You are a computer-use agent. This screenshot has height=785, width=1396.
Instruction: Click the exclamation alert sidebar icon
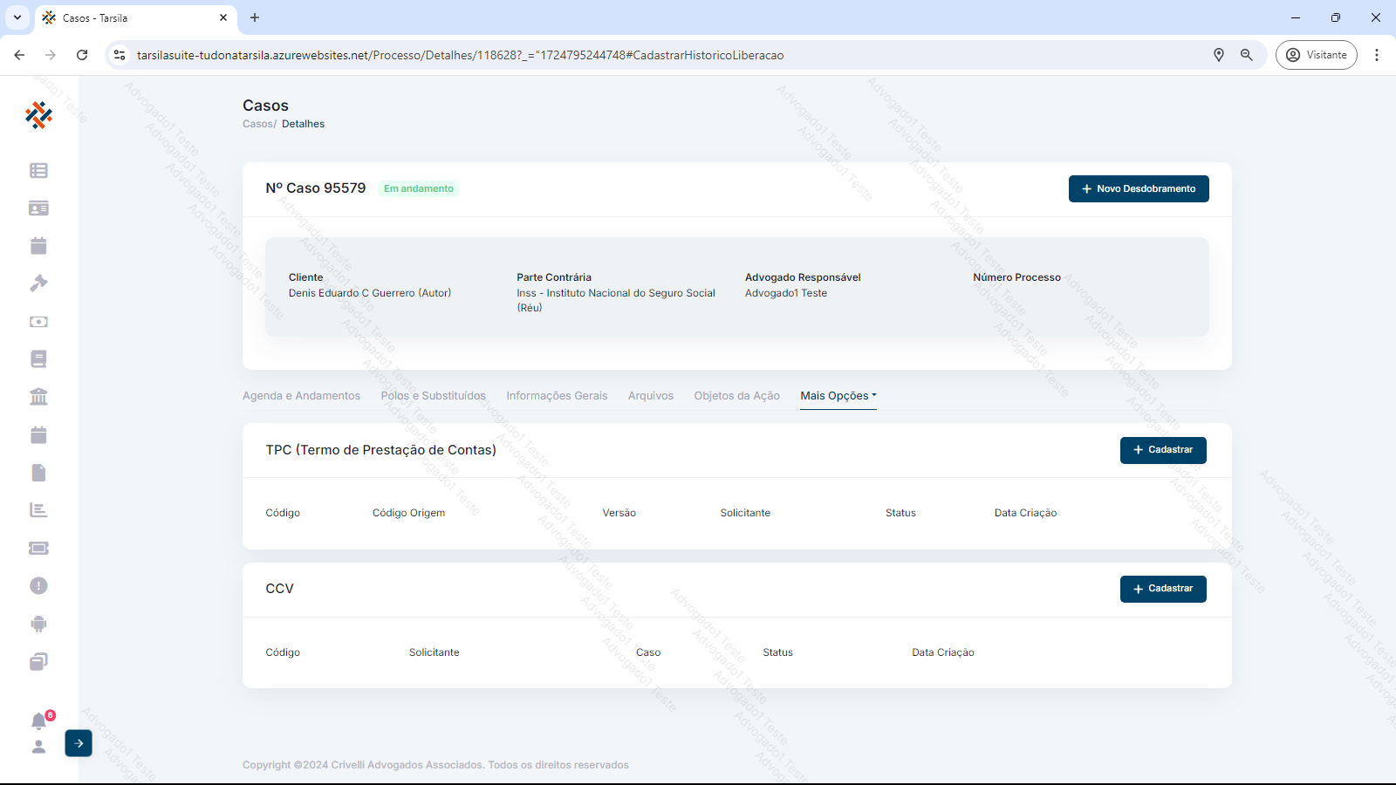pos(38,586)
